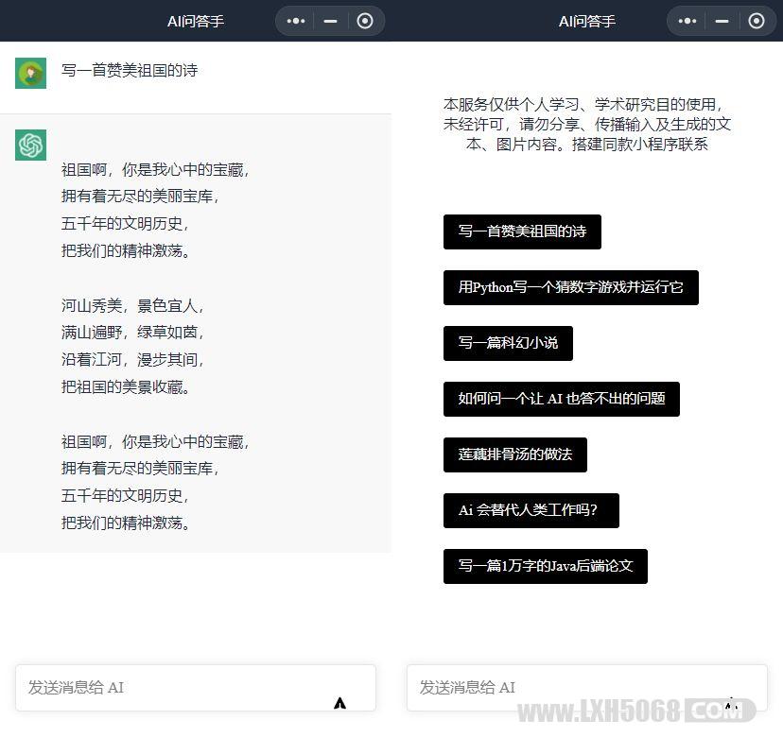Click the send arrow in right message box

(731, 704)
